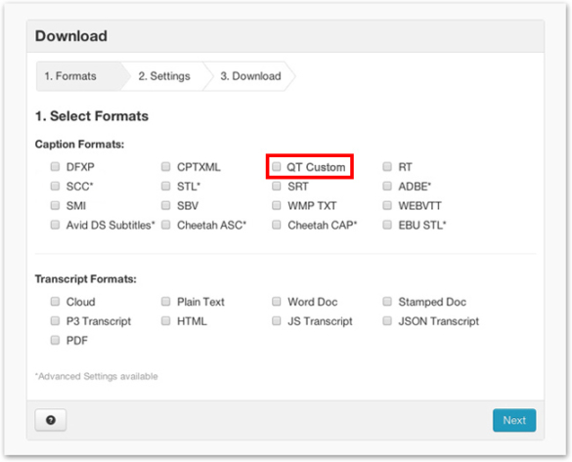Check the PDF transcript format
Viewport: 572px width, 462px height.
pos(55,340)
